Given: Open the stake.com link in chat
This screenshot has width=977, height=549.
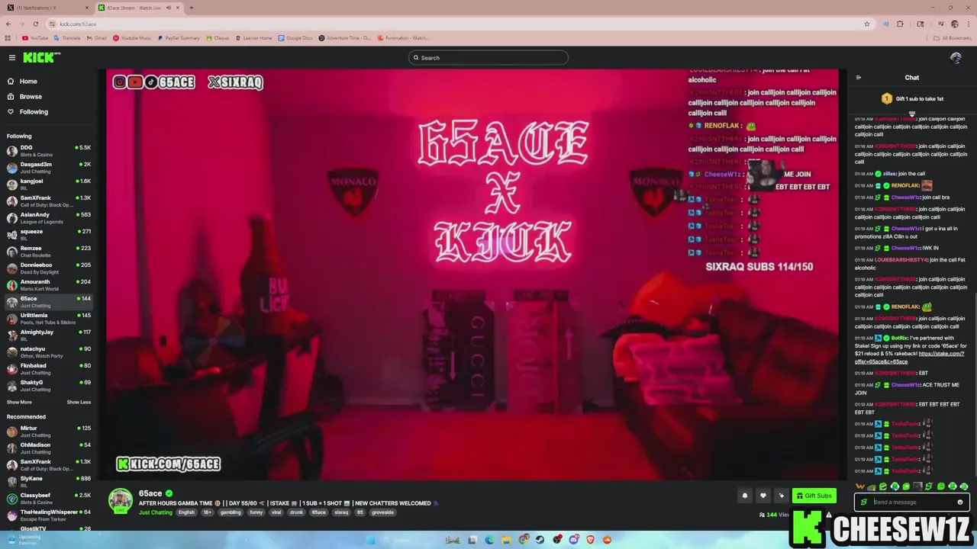Looking at the screenshot, I should tap(909, 358).
